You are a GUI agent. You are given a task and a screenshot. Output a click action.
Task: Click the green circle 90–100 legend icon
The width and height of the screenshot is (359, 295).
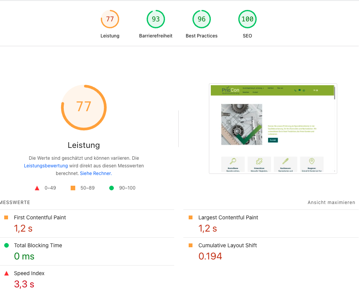112,188
